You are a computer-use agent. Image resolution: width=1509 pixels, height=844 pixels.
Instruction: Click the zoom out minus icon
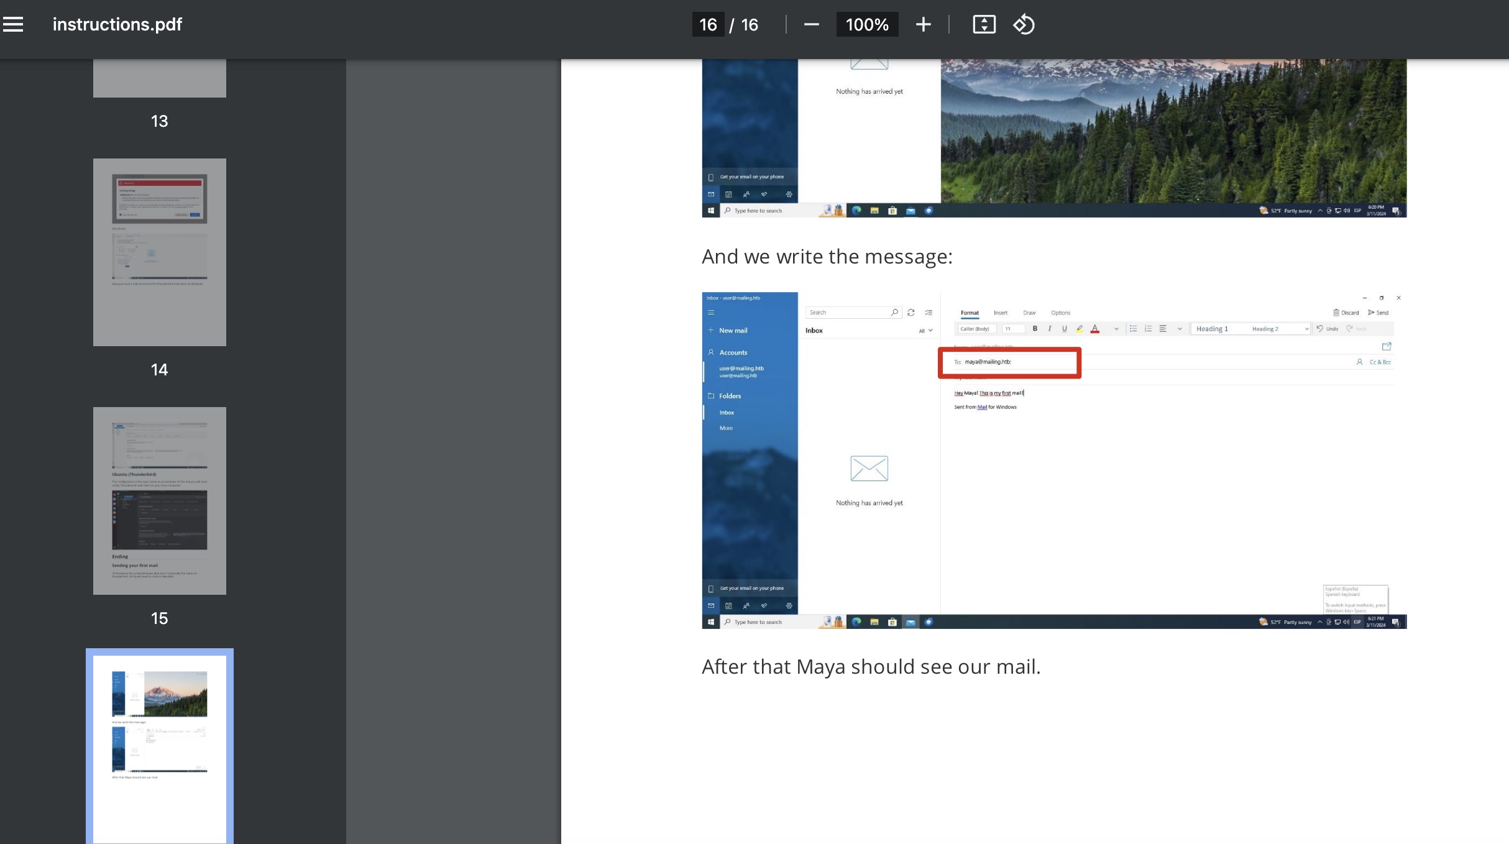coord(811,24)
